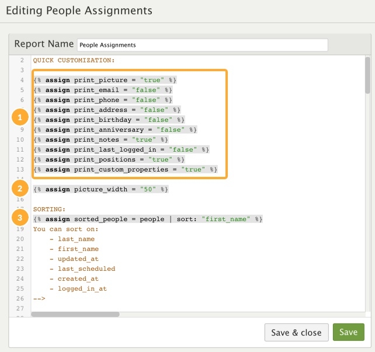
Task: Click the '- first_name' sort option line
Action: point(74,249)
